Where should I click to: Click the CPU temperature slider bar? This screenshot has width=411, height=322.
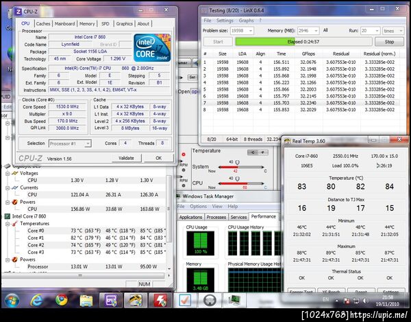[241, 183]
